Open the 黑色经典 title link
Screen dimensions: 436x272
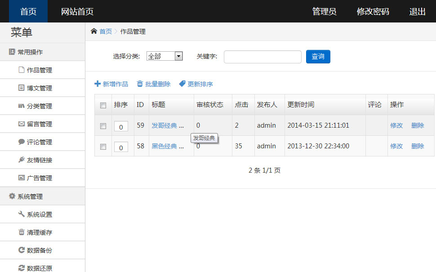click(168, 146)
